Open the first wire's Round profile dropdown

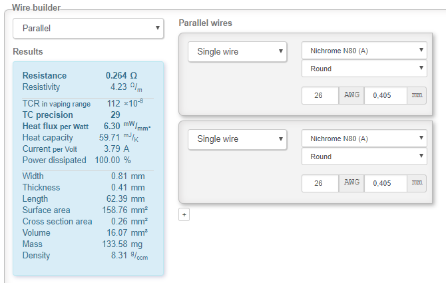tap(364, 69)
